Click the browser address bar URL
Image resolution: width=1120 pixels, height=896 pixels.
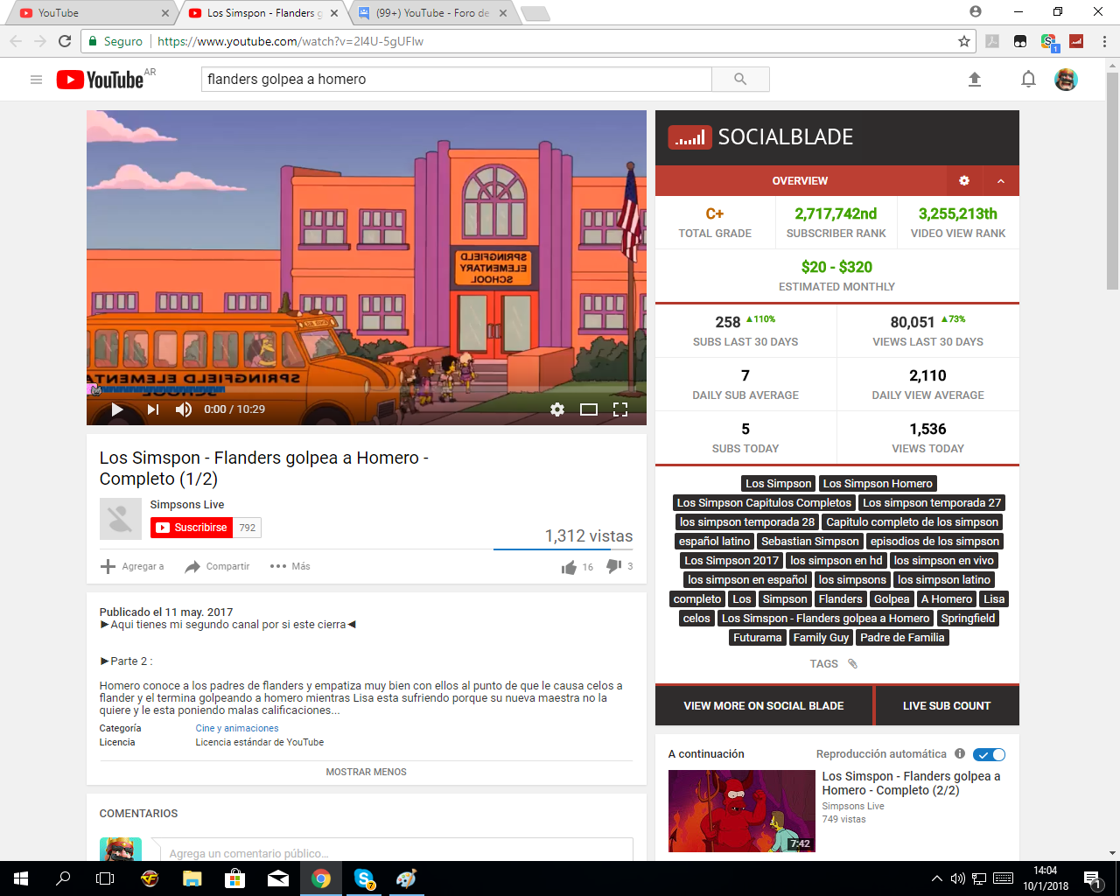tap(290, 41)
